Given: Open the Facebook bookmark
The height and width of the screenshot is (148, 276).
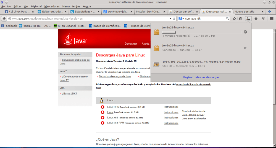Looking at the screenshot, I should point(9,26).
